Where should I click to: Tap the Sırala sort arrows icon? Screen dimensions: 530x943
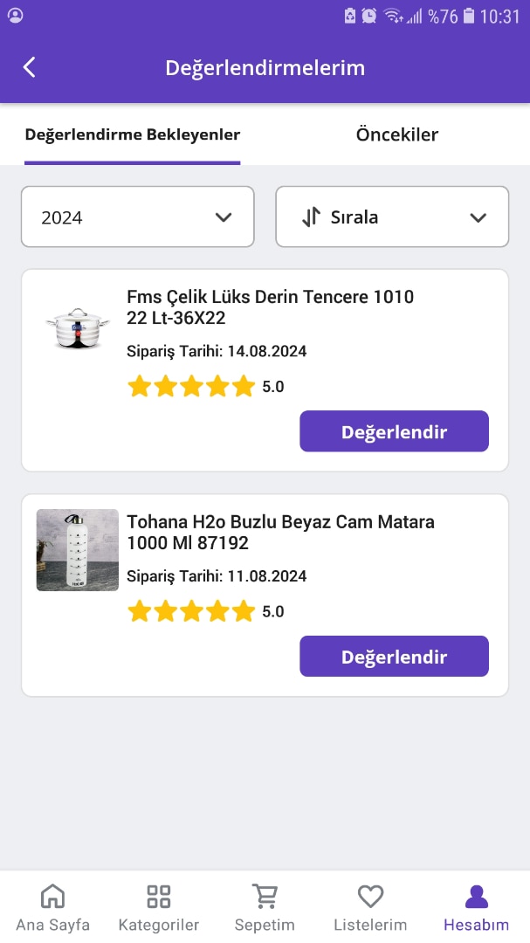click(x=312, y=217)
